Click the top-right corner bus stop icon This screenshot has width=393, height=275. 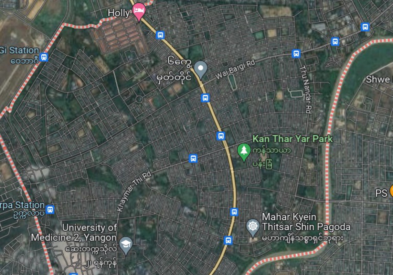365,27
